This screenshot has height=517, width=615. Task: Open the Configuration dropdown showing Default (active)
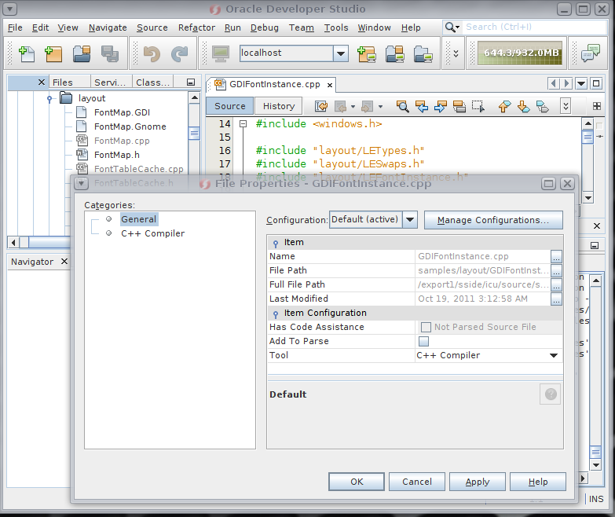tap(409, 220)
